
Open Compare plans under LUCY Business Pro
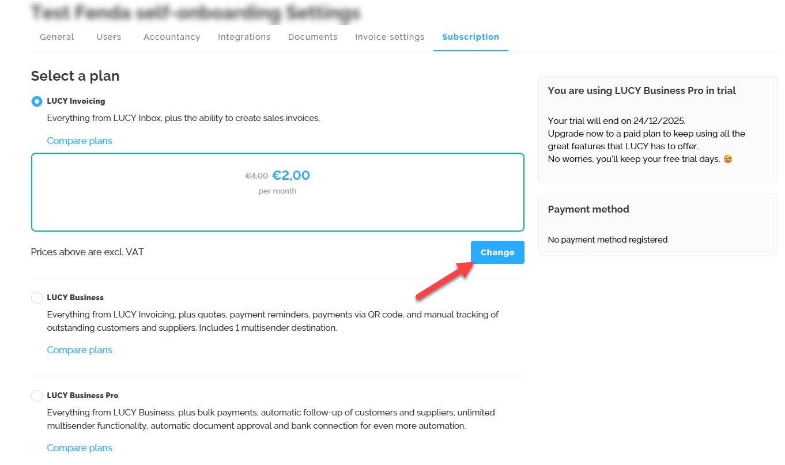click(x=80, y=448)
